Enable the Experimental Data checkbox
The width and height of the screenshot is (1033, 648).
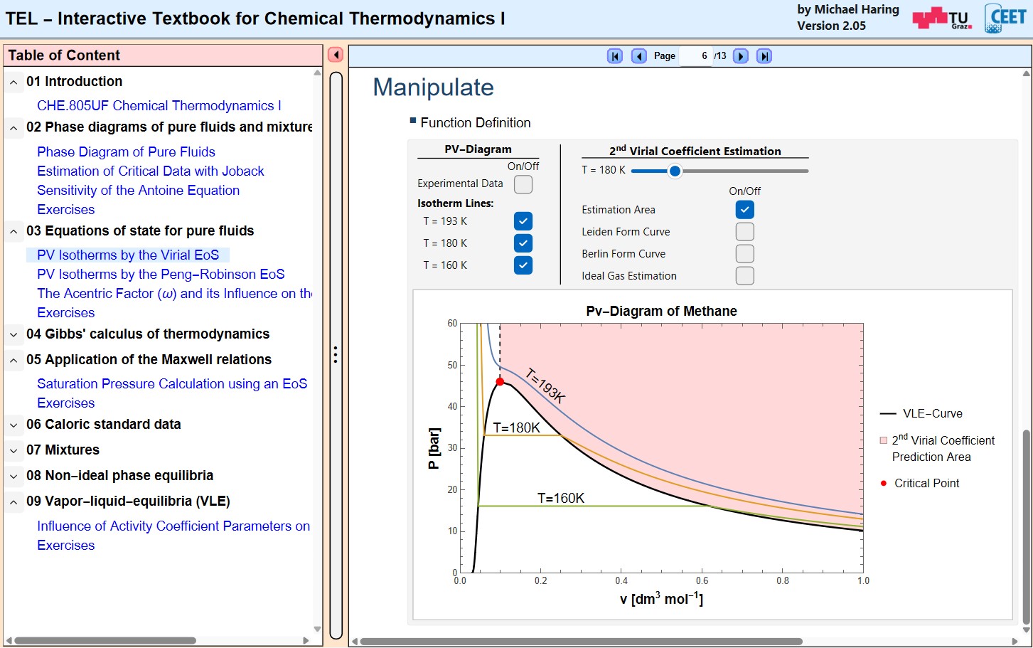click(523, 184)
